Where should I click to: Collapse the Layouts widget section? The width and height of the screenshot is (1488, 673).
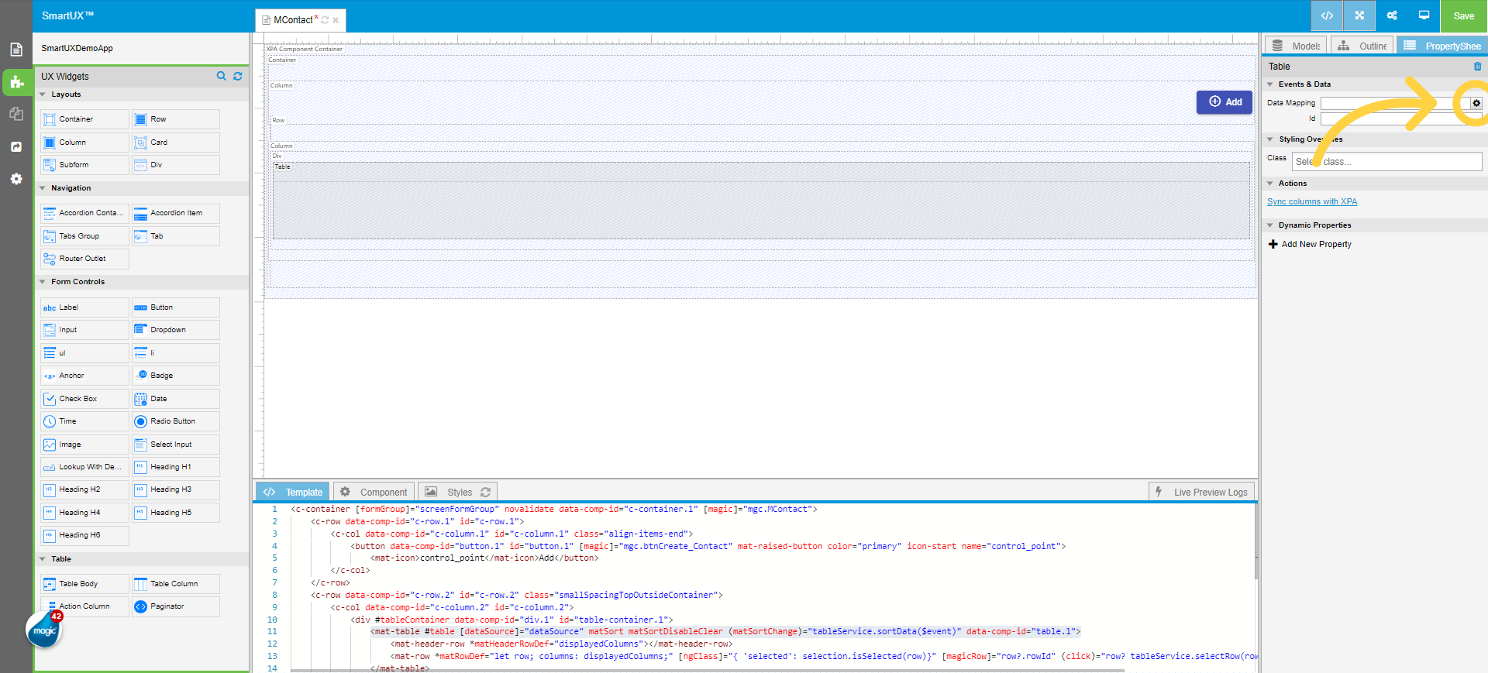click(43, 94)
